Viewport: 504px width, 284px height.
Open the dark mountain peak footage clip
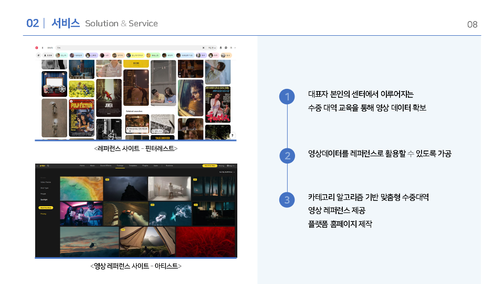tap(125, 188)
